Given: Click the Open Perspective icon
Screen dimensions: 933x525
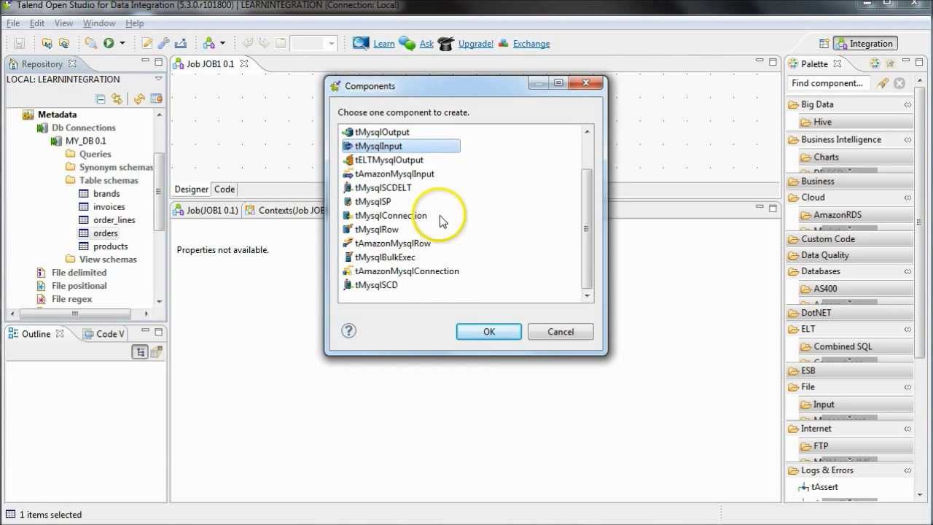Looking at the screenshot, I should (x=824, y=44).
